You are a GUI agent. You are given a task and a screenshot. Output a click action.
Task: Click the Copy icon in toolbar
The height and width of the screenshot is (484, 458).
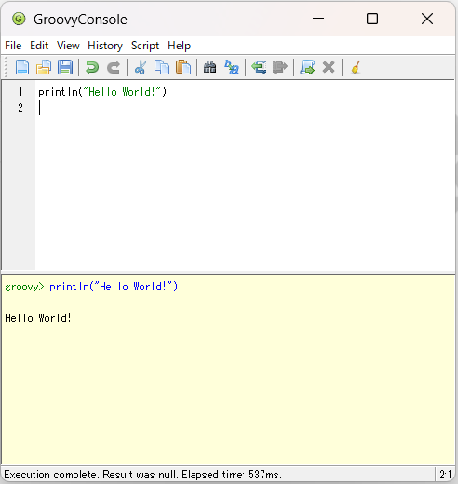coord(162,67)
